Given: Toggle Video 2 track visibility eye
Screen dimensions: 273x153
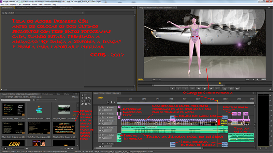Looking at the screenshot, I should (100, 117).
